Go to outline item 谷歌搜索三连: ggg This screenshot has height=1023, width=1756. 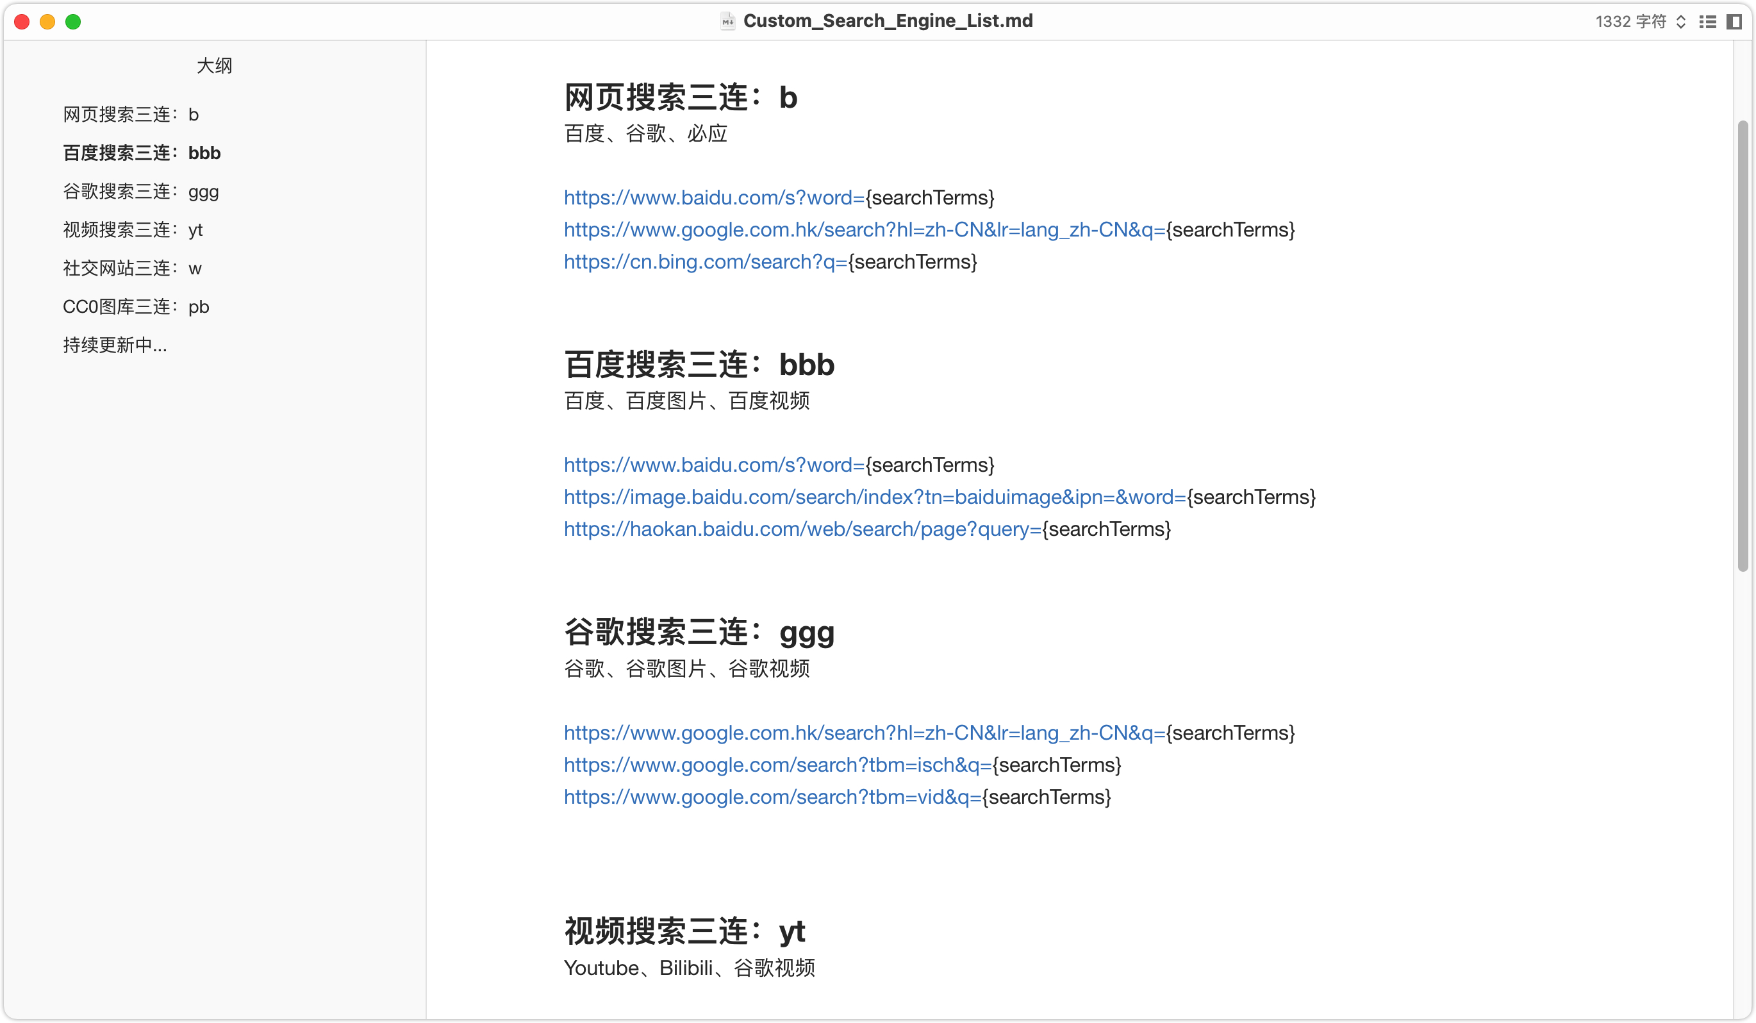tap(141, 192)
